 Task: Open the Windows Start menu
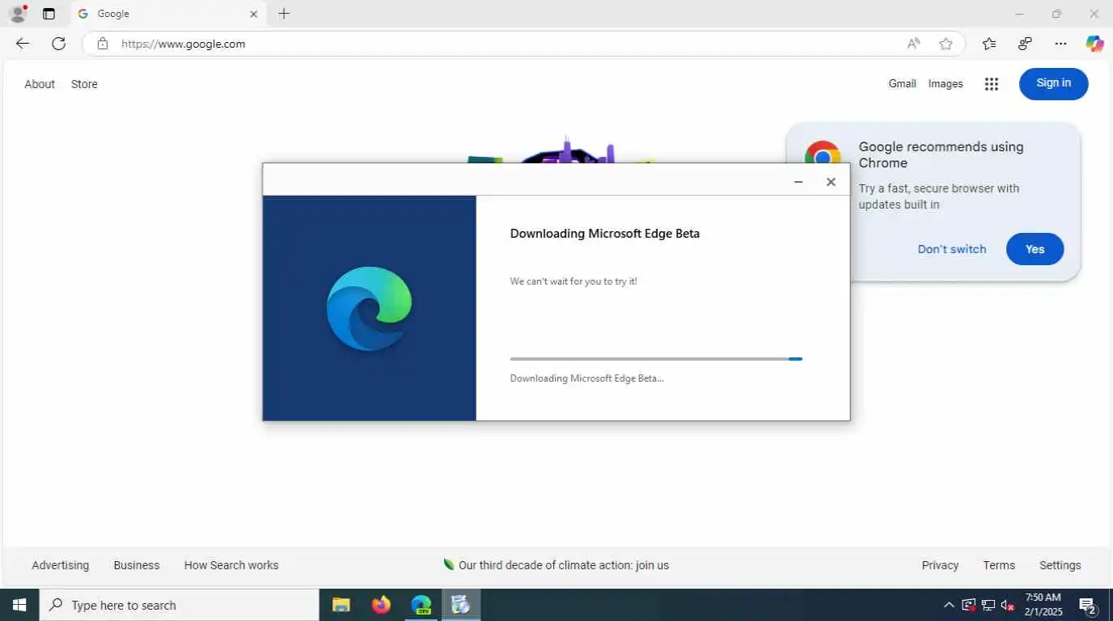pyautogui.click(x=19, y=605)
